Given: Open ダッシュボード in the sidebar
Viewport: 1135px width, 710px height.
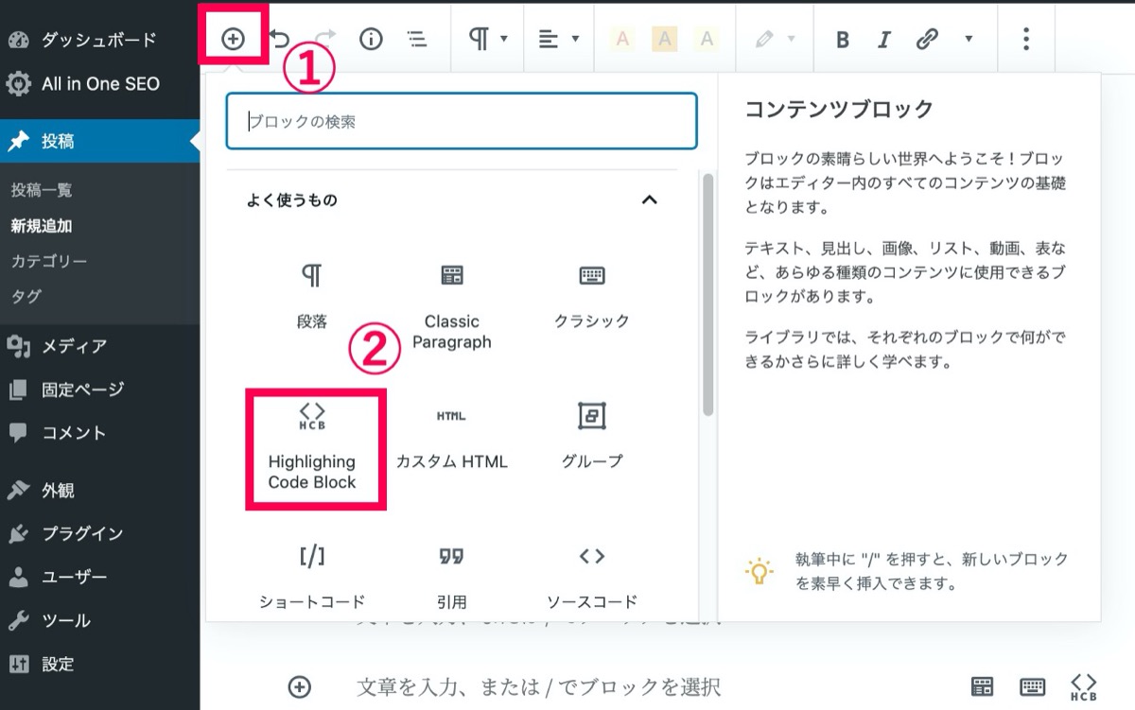Looking at the screenshot, I should 99,40.
